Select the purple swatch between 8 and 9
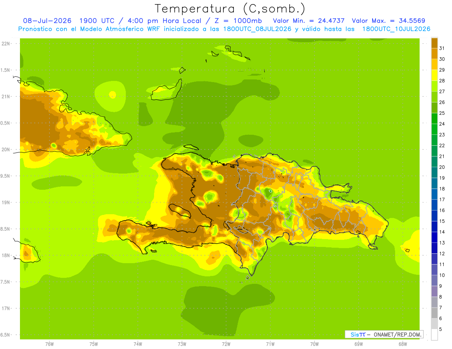This screenshot has height=349, width=452. point(434,291)
